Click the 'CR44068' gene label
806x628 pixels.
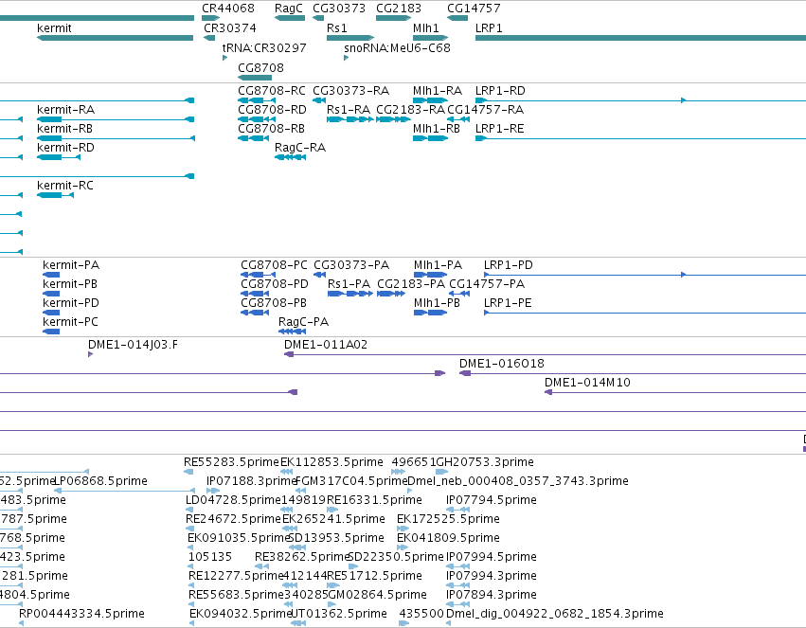point(227,9)
